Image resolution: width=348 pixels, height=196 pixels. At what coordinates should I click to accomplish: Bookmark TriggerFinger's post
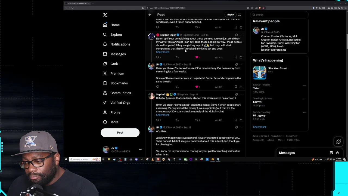(x=236, y=57)
